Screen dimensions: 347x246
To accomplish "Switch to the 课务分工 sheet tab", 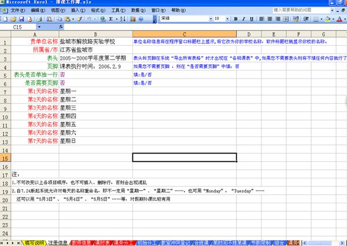I will 123,243.
